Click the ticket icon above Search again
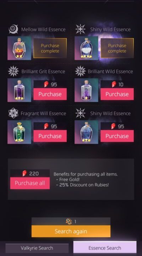This screenshot has width=142, height=256. tap(69, 222)
